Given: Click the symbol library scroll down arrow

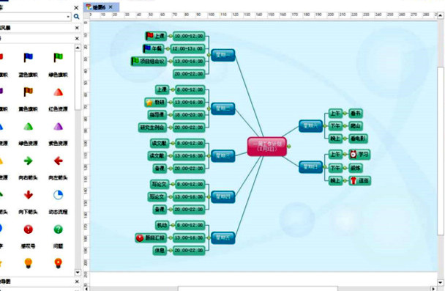Looking at the screenshot, I should point(78,272).
